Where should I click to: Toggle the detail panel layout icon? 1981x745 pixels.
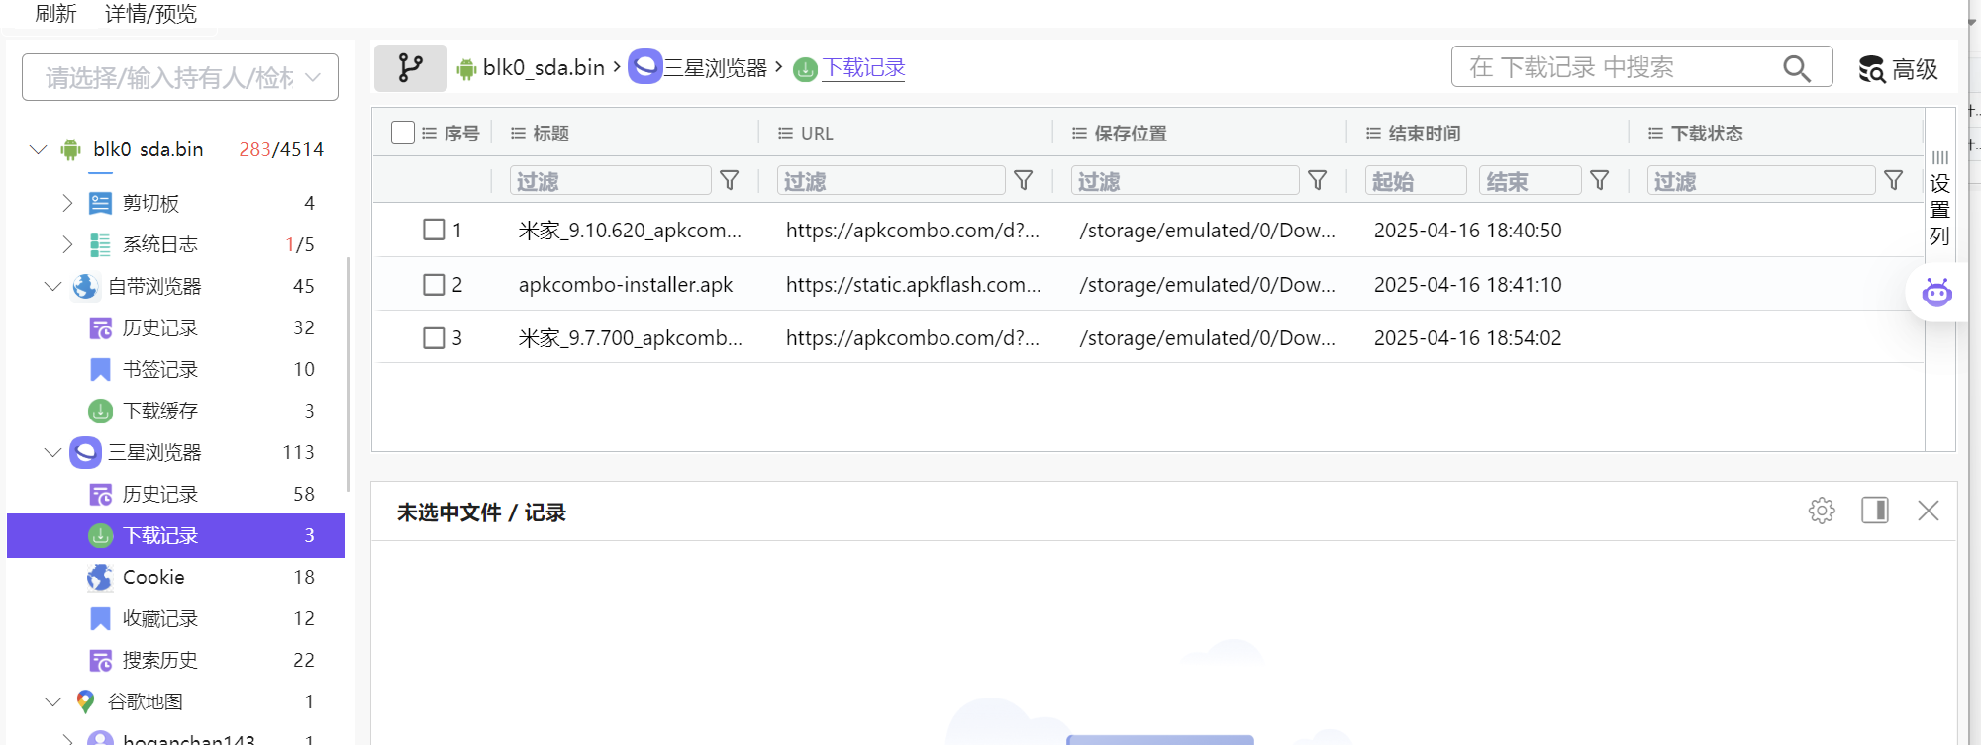coord(1875,511)
